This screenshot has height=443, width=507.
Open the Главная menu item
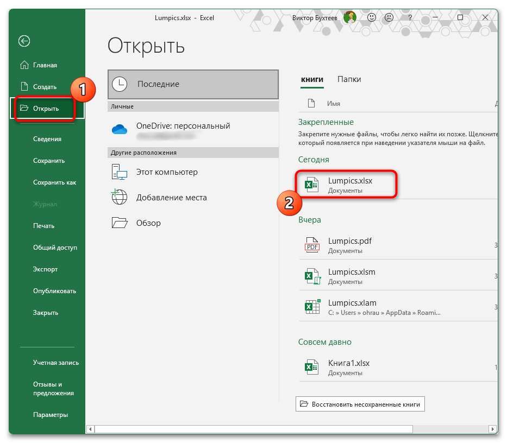pyautogui.click(x=45, y=65)
